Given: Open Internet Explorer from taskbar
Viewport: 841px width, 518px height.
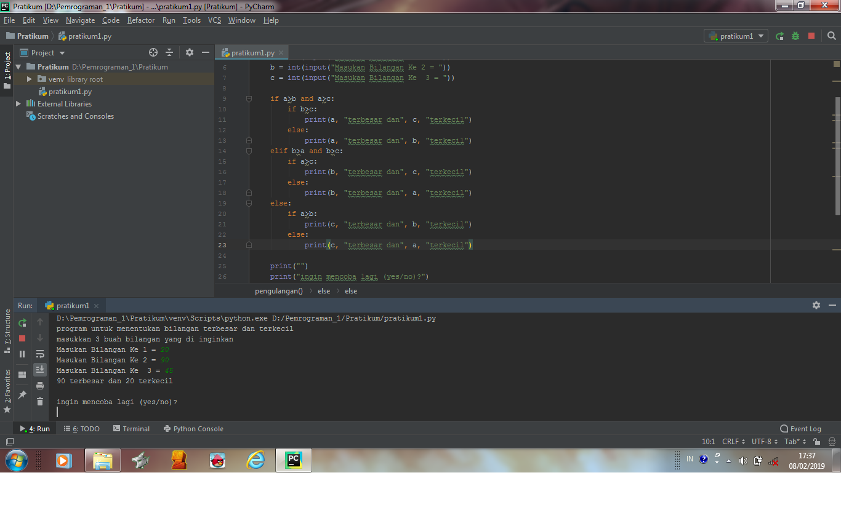Looking at the screenshot, I should pos(256,460).
